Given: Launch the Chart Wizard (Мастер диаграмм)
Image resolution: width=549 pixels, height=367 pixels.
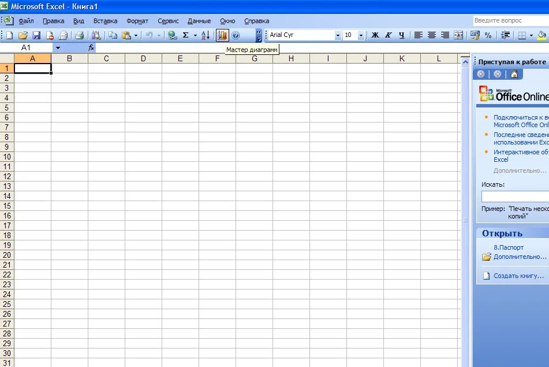Looking at the screenshot, I should click(x=222, y=35).
